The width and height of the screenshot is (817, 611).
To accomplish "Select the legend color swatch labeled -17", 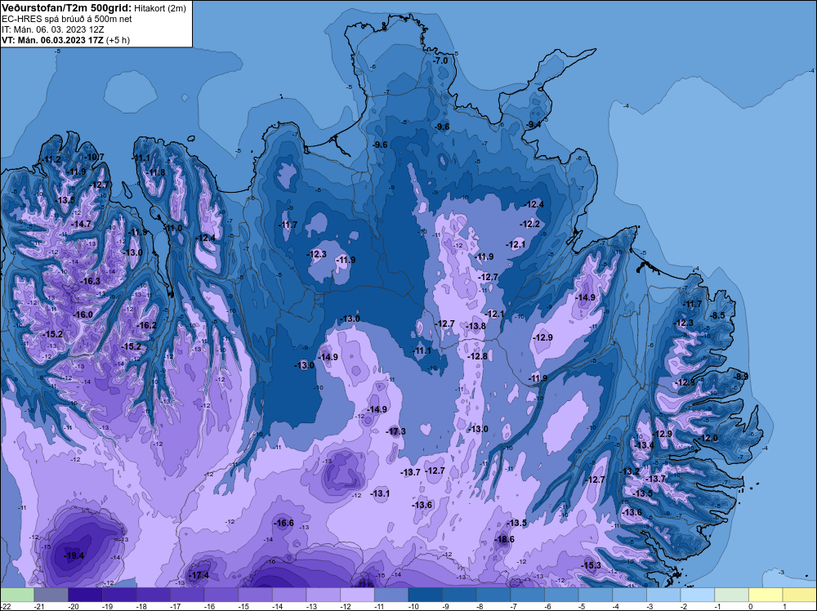I will click(x=187, y=595).
